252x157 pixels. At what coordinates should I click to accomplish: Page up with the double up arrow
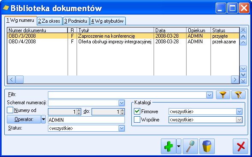243,36
